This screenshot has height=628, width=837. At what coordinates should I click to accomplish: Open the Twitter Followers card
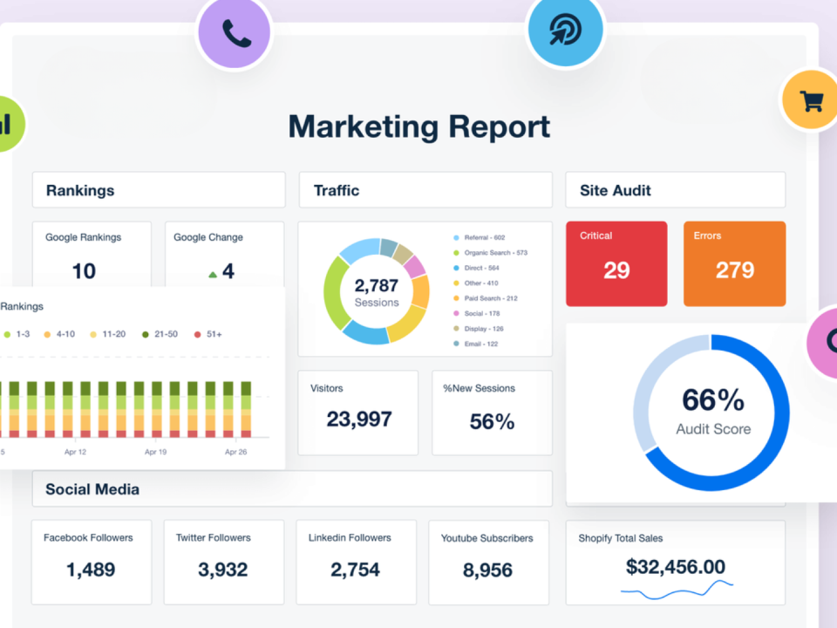click(224, 563)
